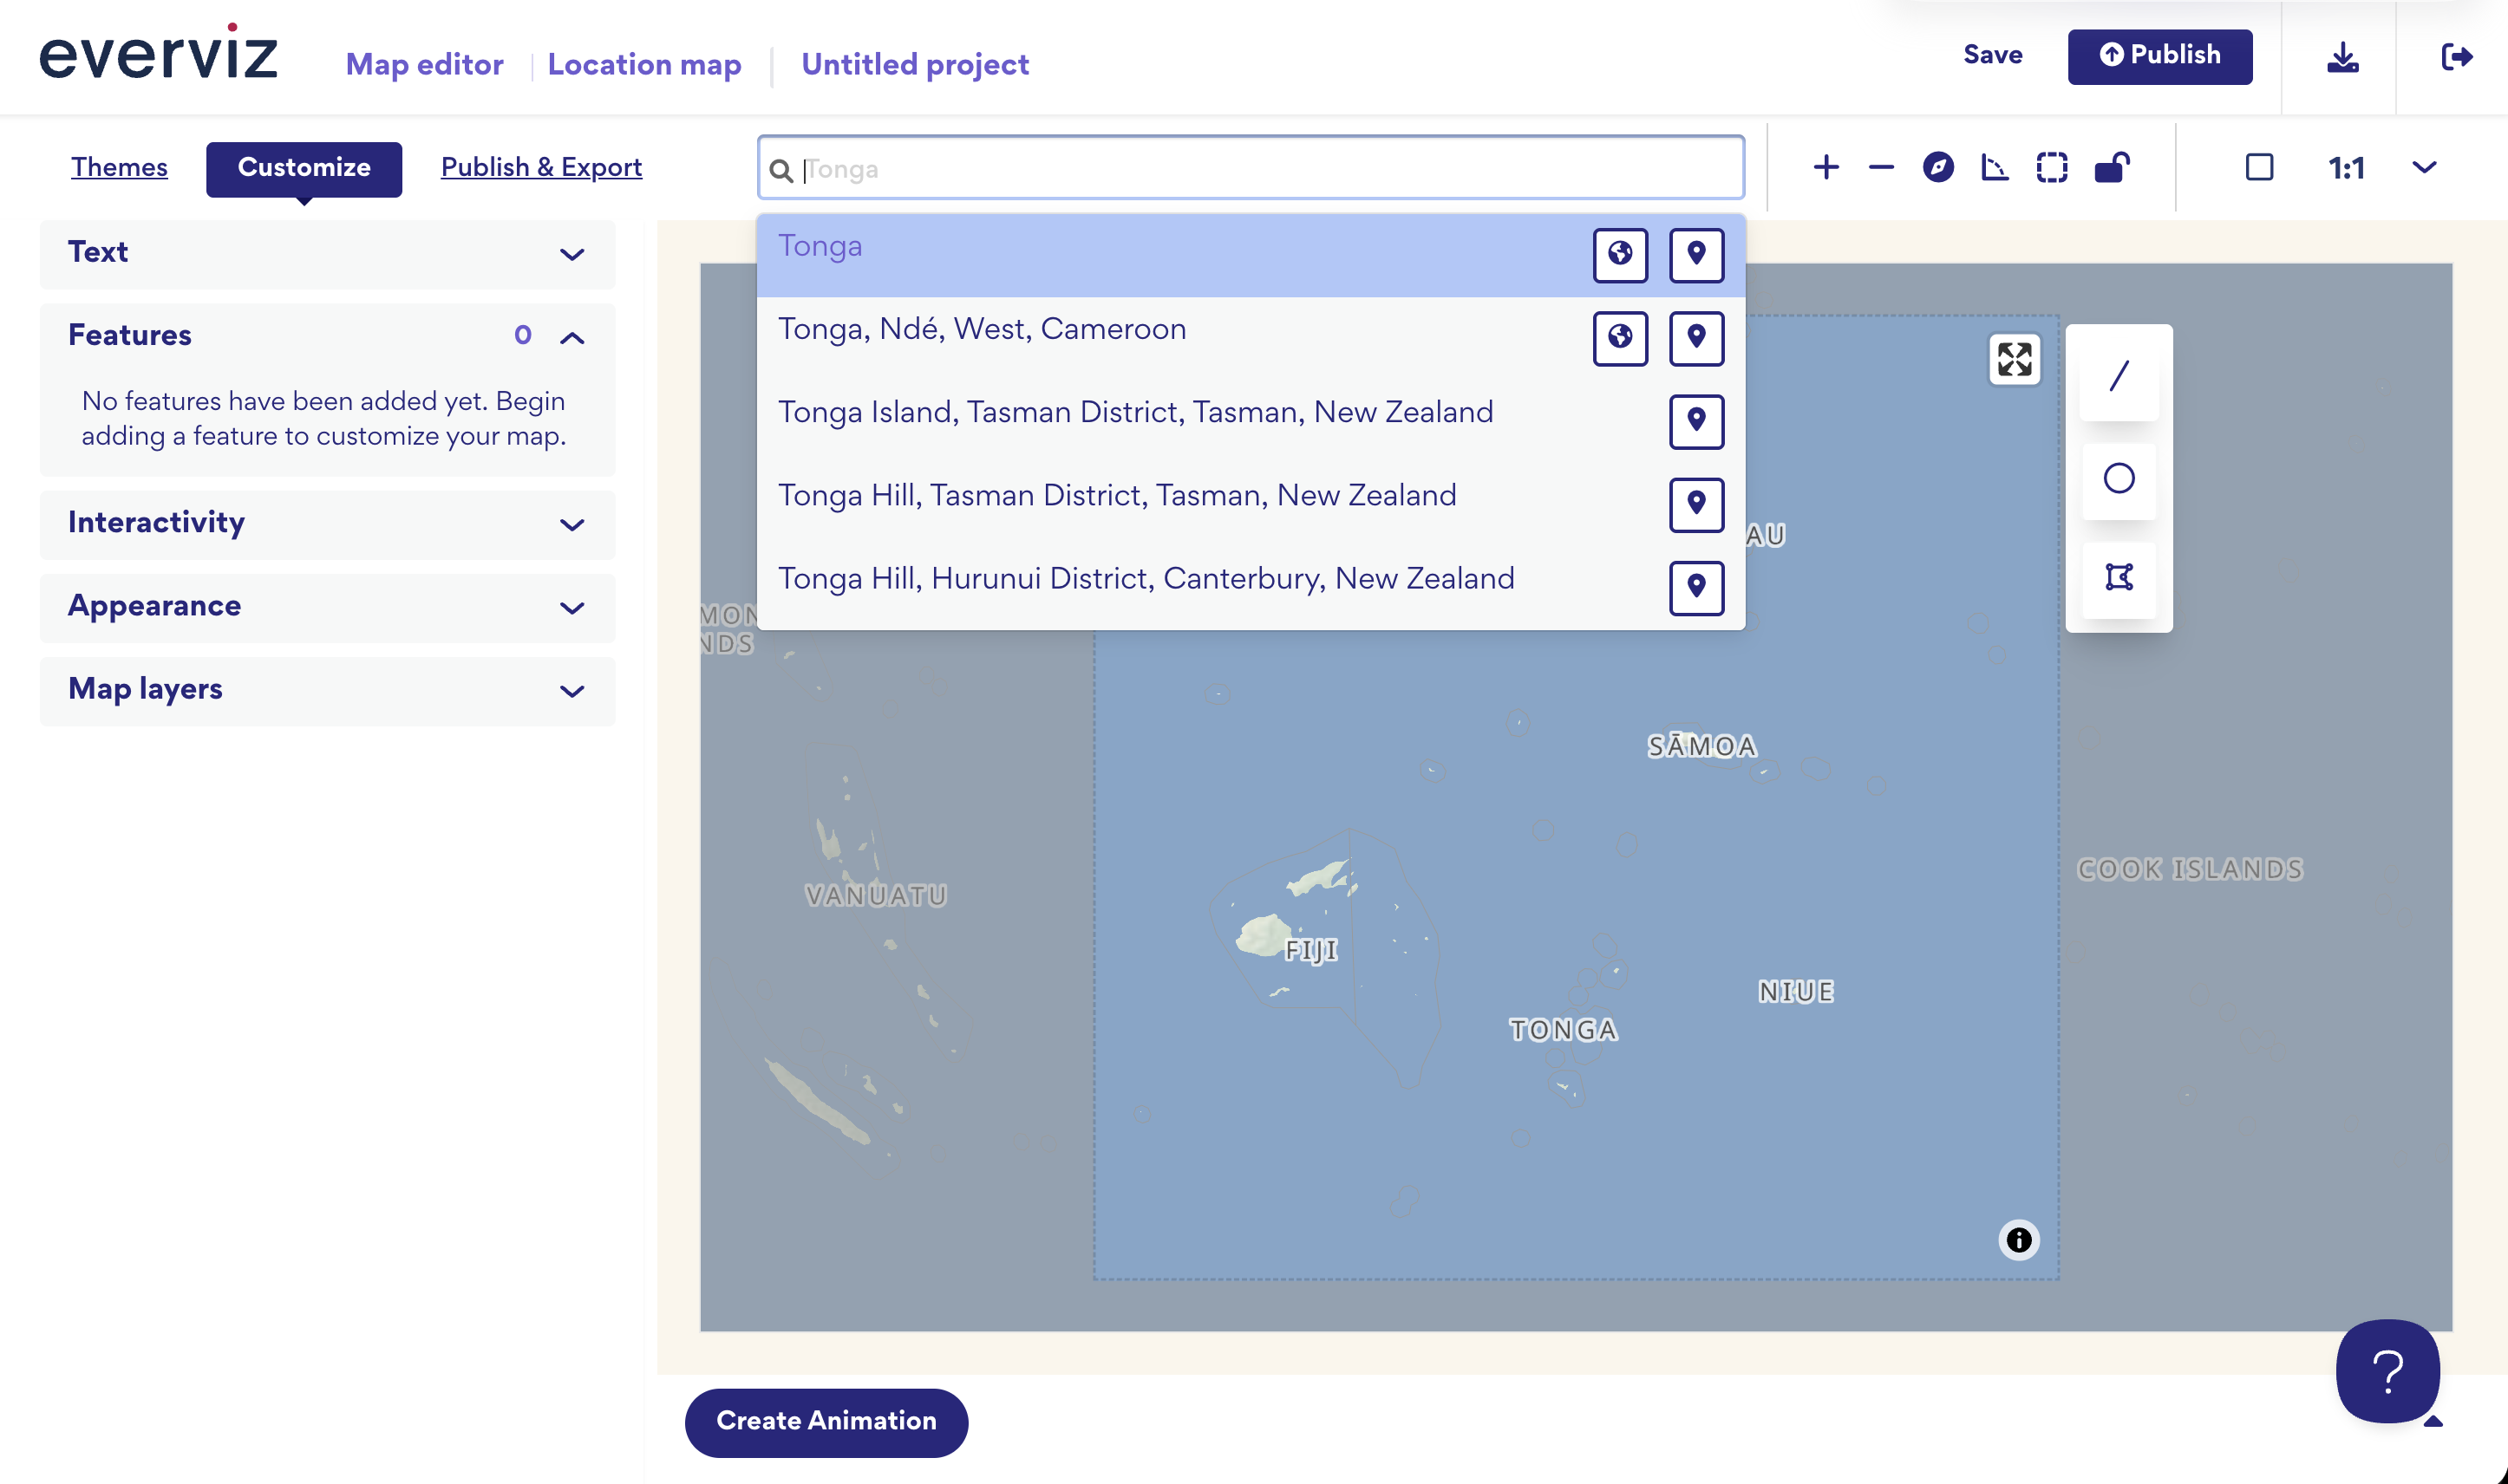Collapse the Features section
2508x1484 pixels.
(571, 337)
